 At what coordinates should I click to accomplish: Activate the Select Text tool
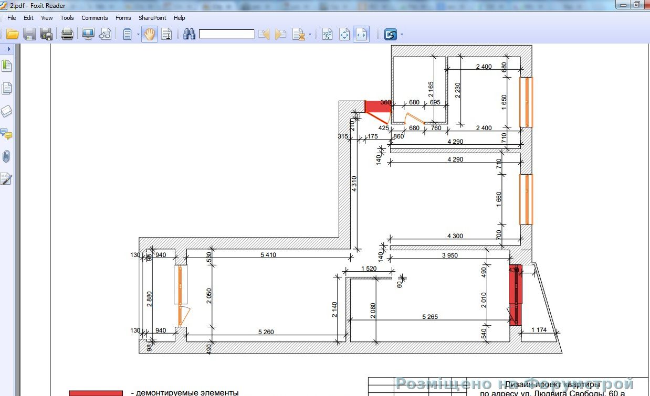pyautogui.click(x=166, y=35)
